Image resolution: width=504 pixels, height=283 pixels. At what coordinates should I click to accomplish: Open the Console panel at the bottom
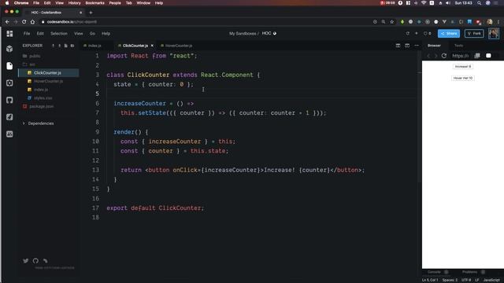(x=434, y=272)
